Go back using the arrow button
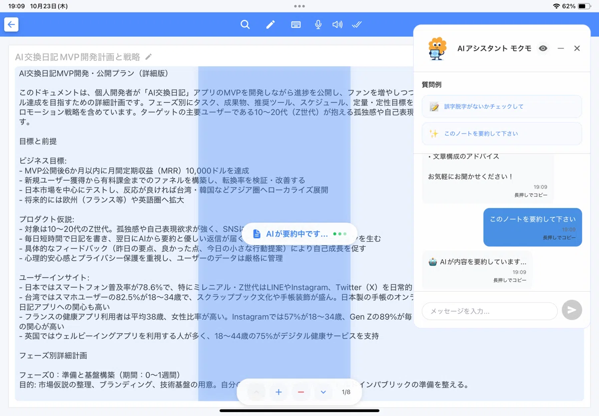The width and height of the screenshot is (599, 416). [11, 24]
